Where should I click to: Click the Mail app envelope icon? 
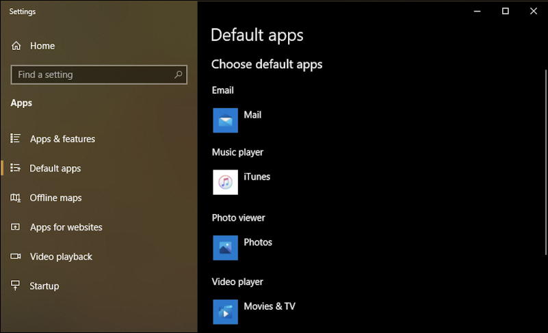coord(225,120)
